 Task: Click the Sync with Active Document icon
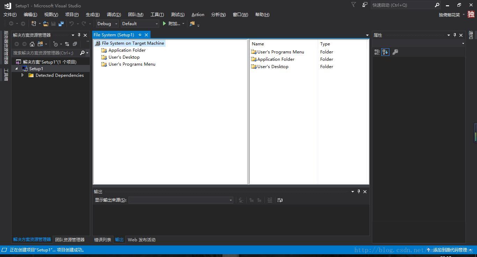tap(67, 44)
